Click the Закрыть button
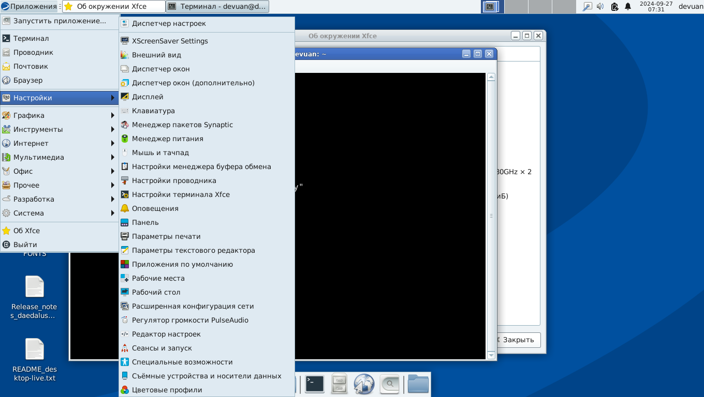 (x=518, y=340)
